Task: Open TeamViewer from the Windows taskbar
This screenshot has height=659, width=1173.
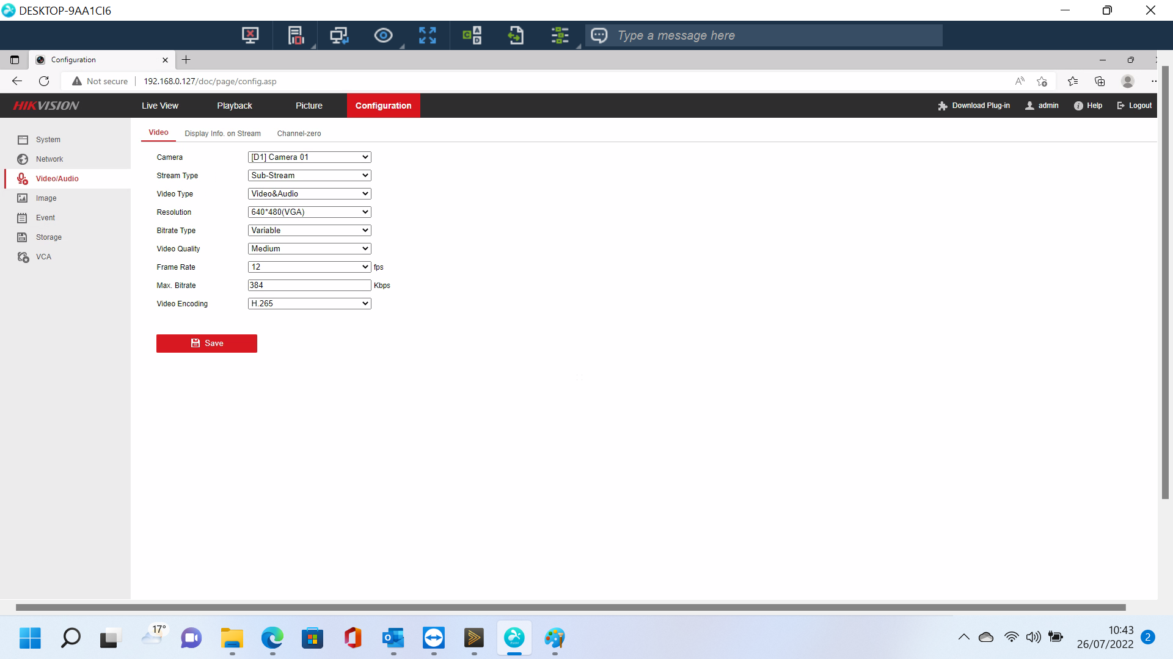Action: tap(433, 638)
